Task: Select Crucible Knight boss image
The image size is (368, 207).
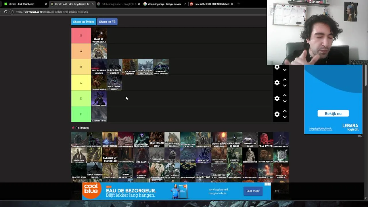Action: tap(95, 140)
